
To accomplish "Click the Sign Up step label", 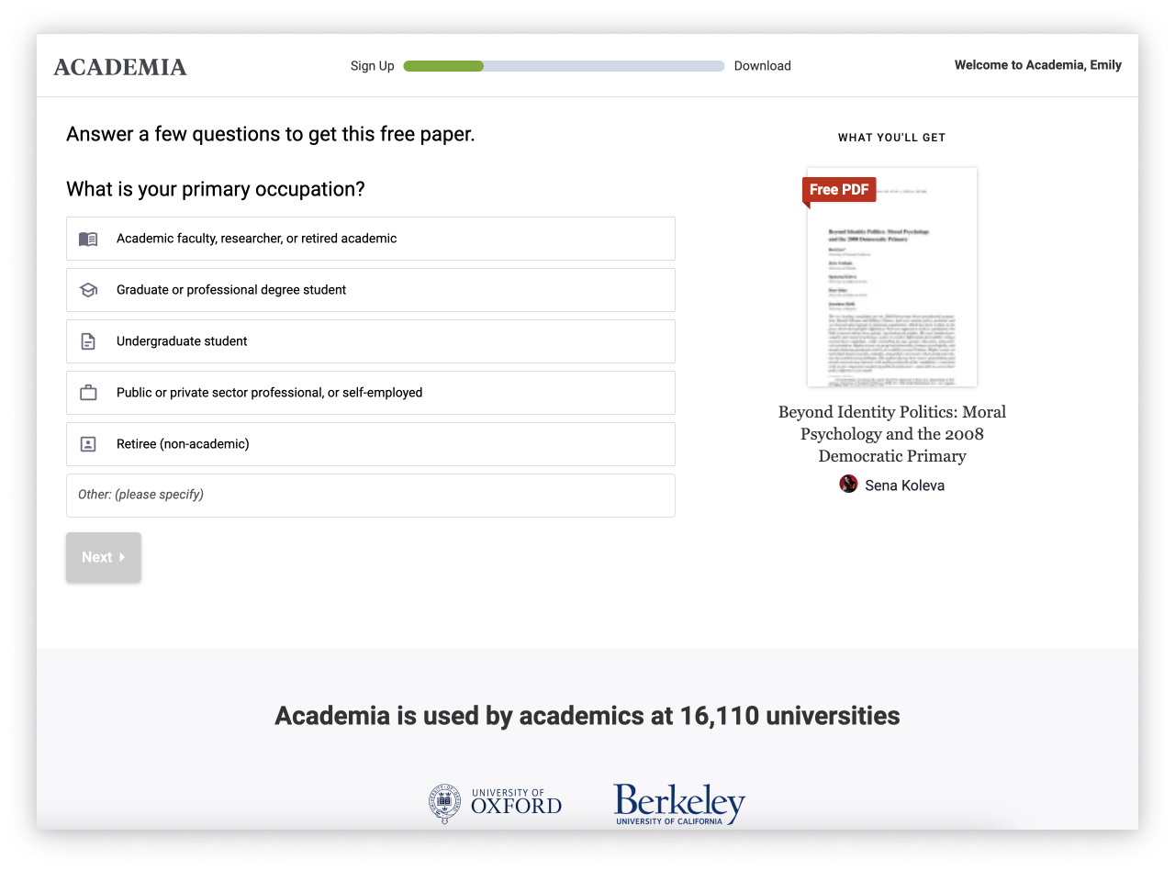I will point(373,66).
